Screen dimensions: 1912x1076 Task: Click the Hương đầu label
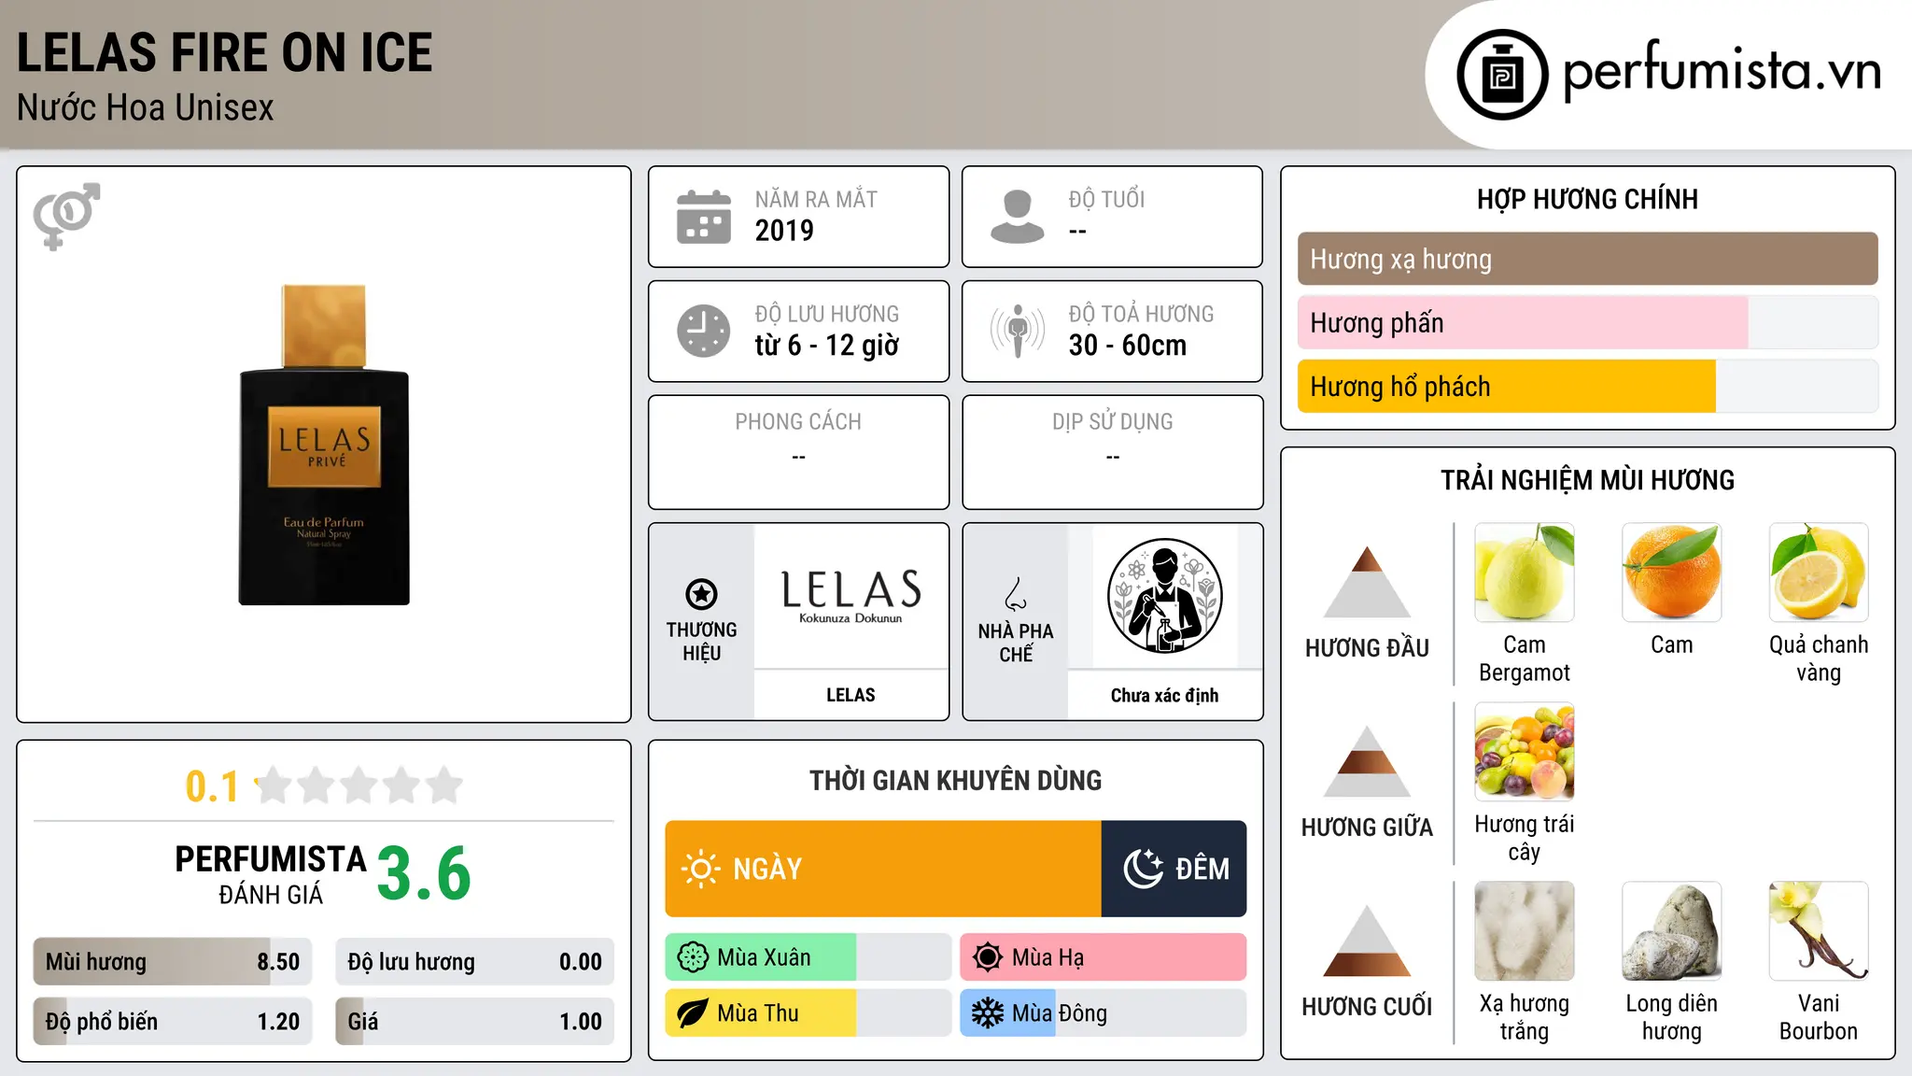tap(1367, 648)
